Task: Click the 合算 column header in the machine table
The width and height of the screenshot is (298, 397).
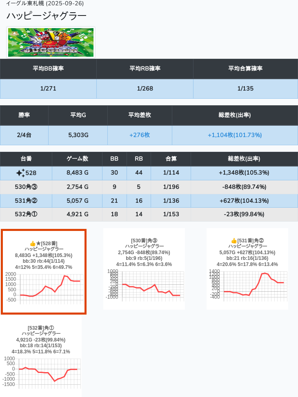Action: 171,159
